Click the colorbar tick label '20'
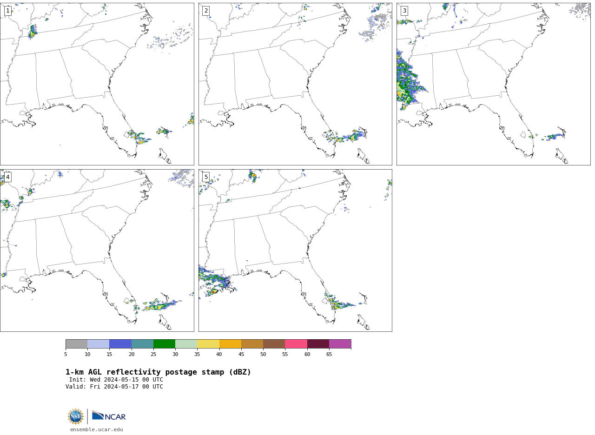The height and width of the screenshot is (435, 595). tap(132, 355)
